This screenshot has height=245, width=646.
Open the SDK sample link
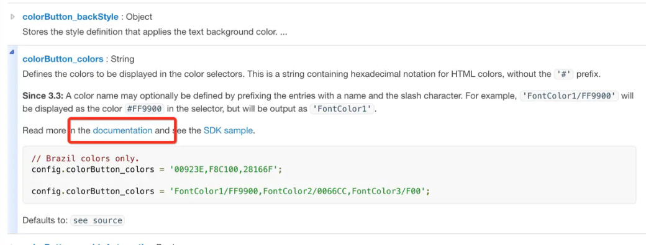[228, 131]
